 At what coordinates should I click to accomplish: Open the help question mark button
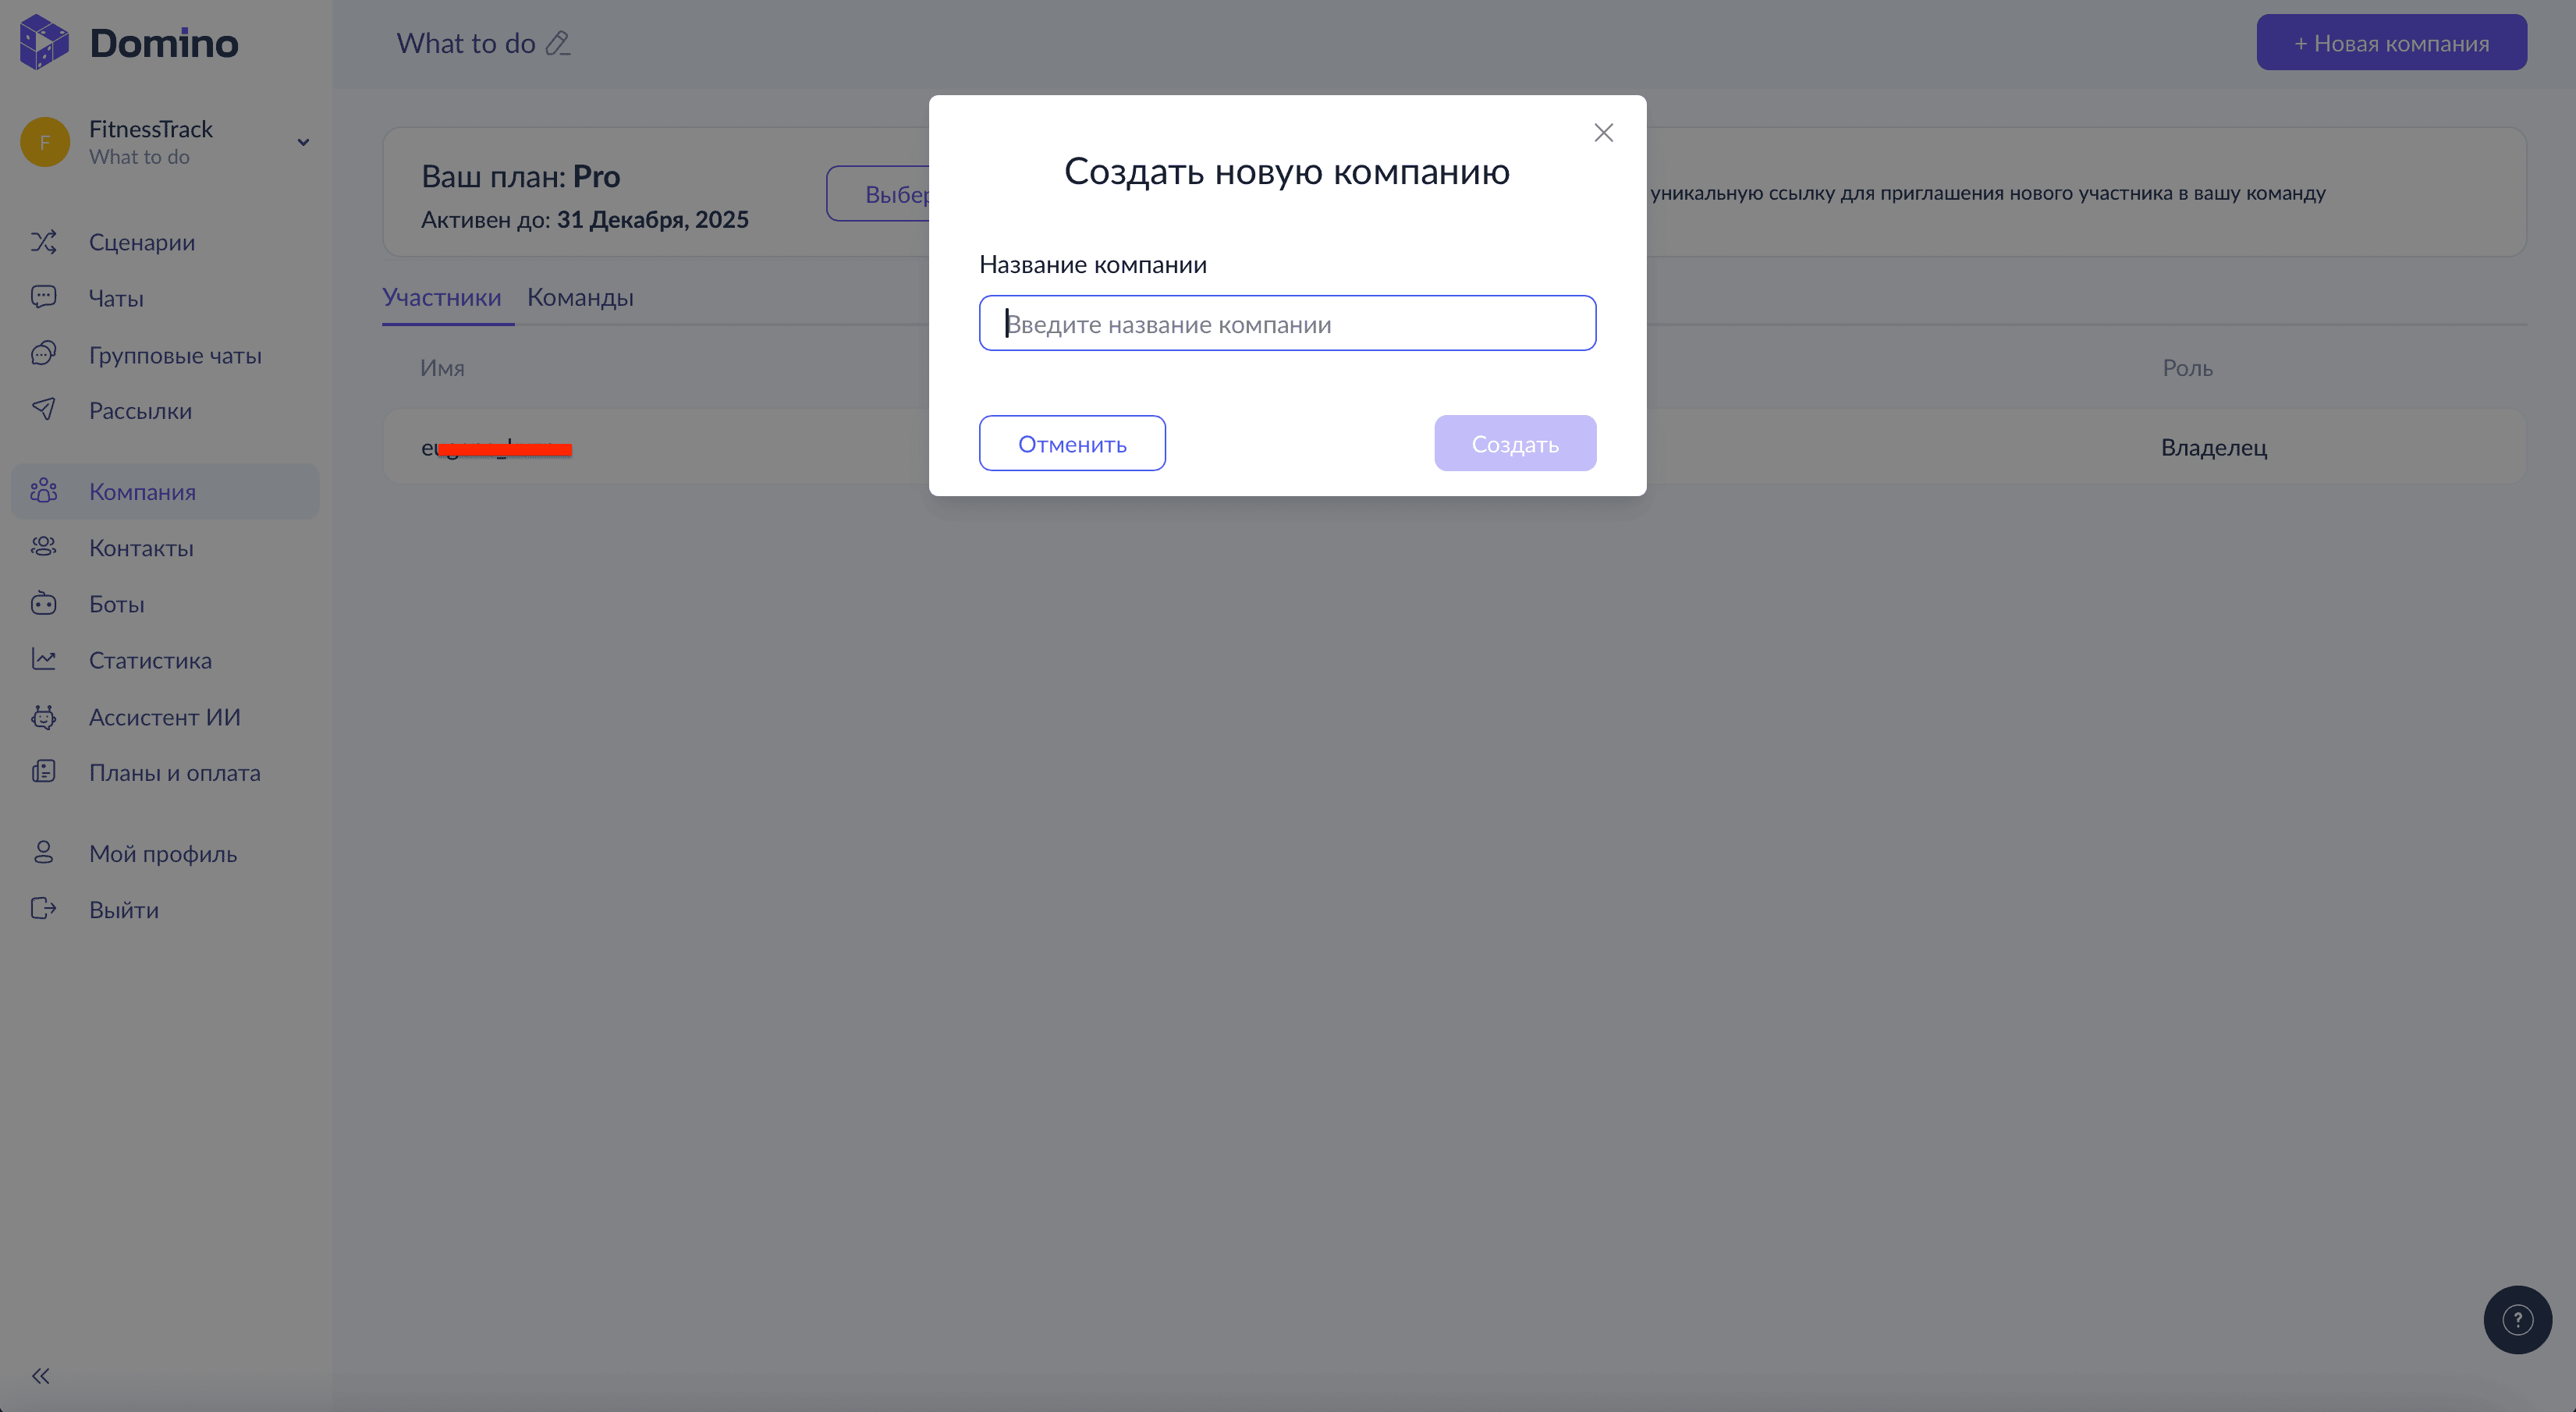click(2517, 1320)
